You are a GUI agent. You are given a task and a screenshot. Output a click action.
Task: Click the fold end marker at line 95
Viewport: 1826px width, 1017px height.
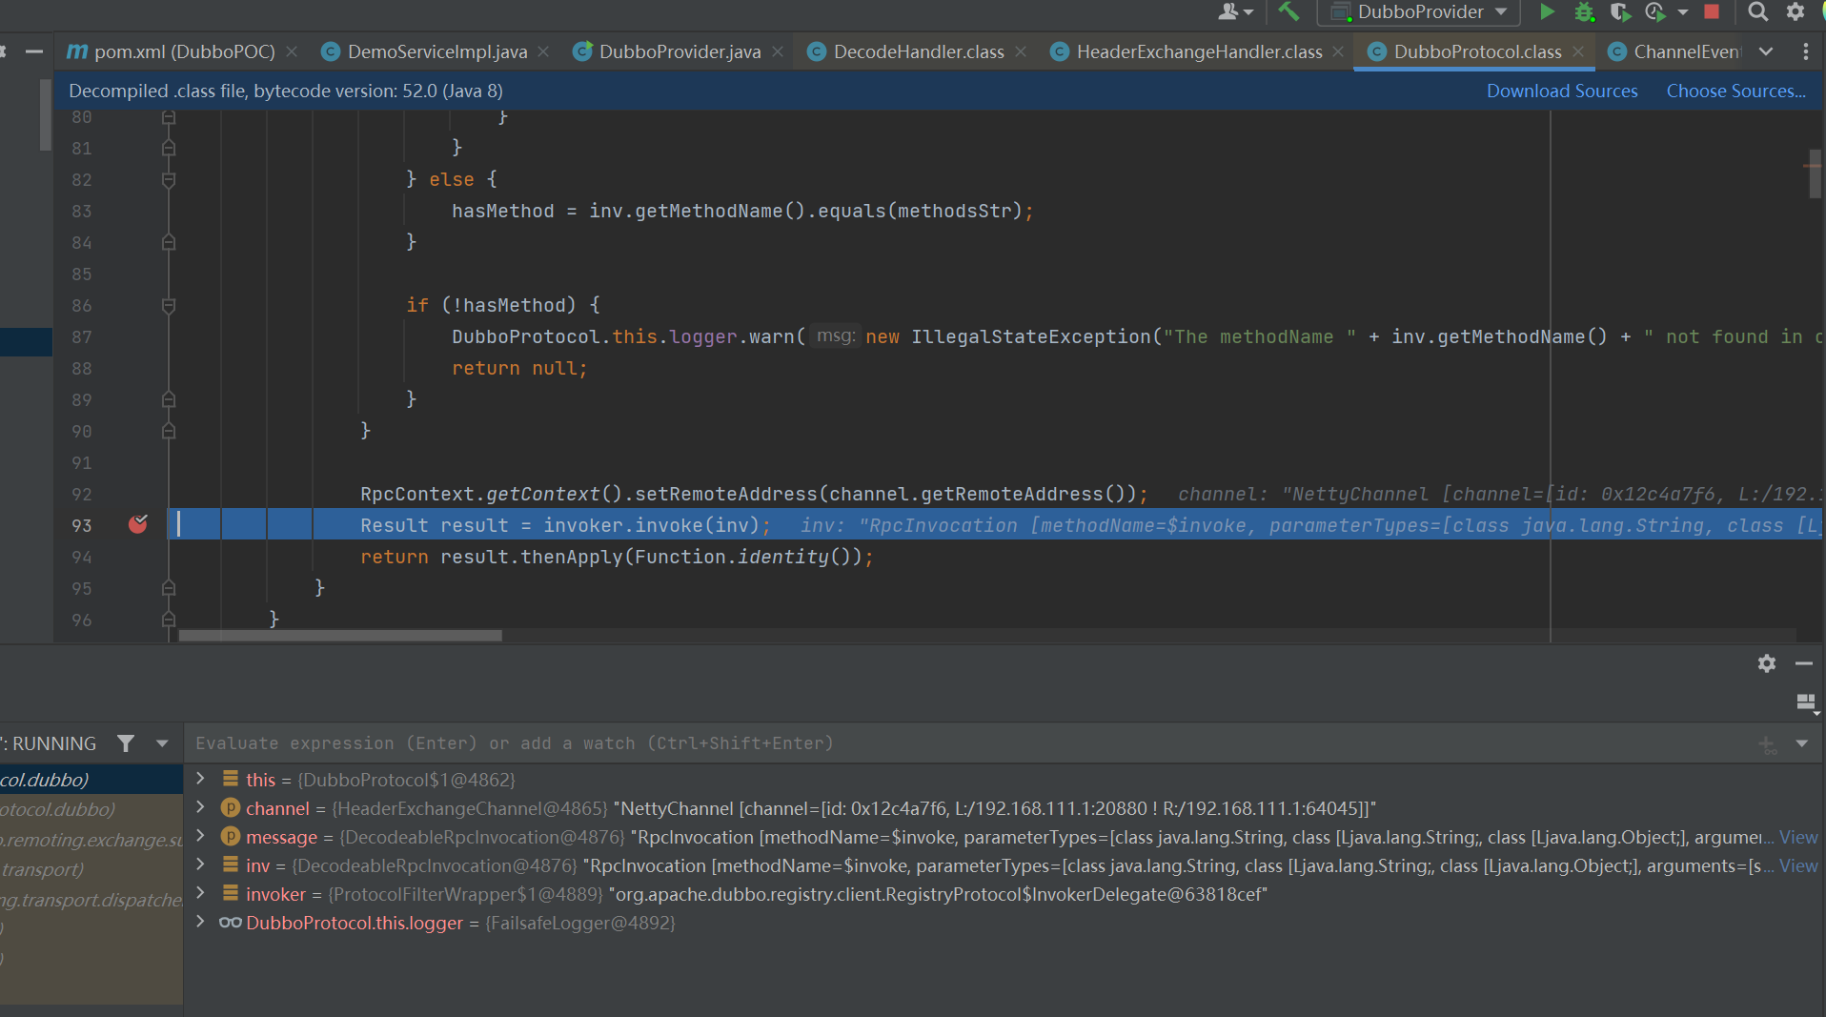169,588
